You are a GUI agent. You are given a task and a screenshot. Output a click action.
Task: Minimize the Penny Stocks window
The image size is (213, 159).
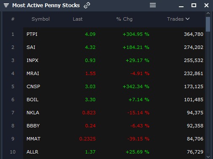coord(181,6)
